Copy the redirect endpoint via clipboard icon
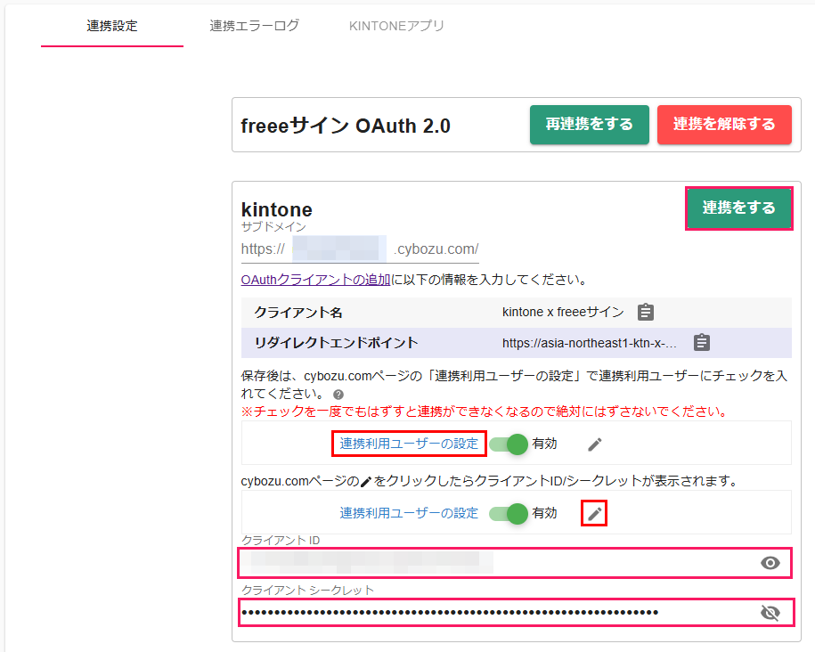This screenshot has width=815, height=652. (x=702, y=342)
